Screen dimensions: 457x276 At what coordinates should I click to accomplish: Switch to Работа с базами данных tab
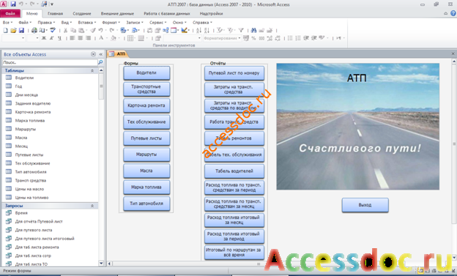click(167, 13)
